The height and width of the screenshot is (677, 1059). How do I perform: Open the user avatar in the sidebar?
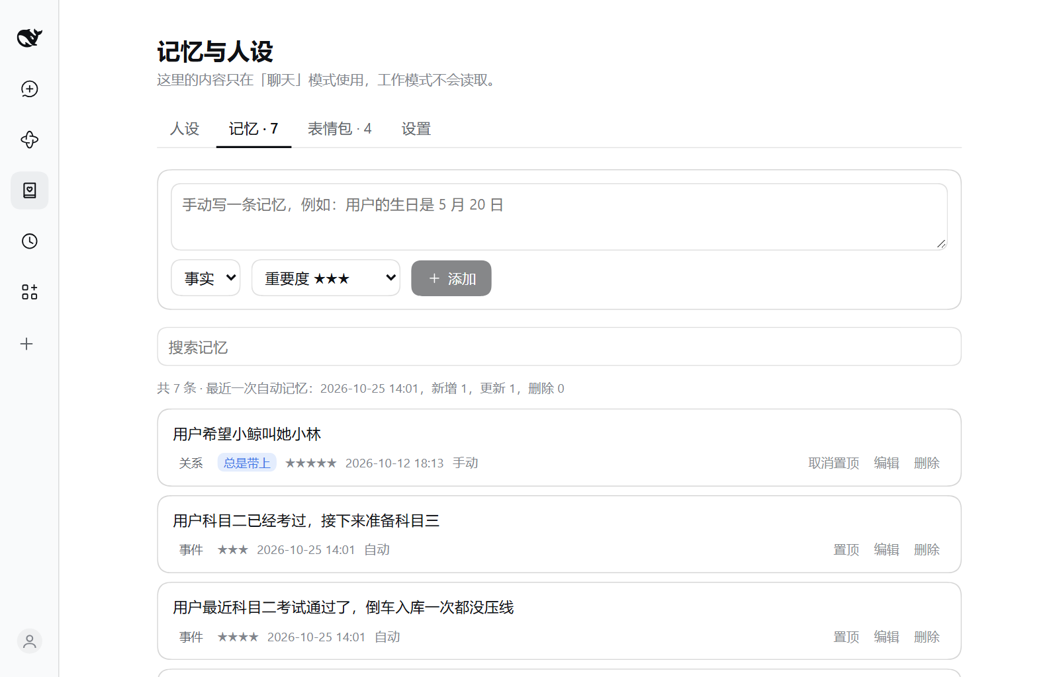pos(29,641)
